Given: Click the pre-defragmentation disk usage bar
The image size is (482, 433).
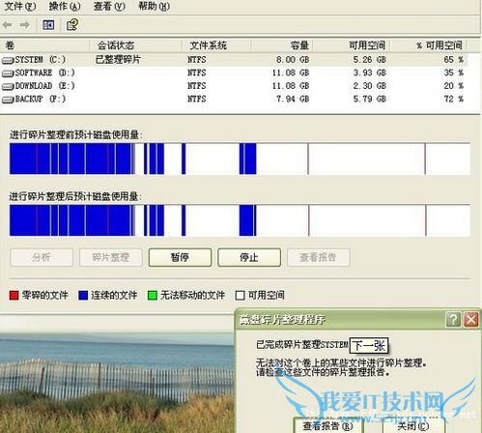Looking at the screenshot, I should [240, 159].
